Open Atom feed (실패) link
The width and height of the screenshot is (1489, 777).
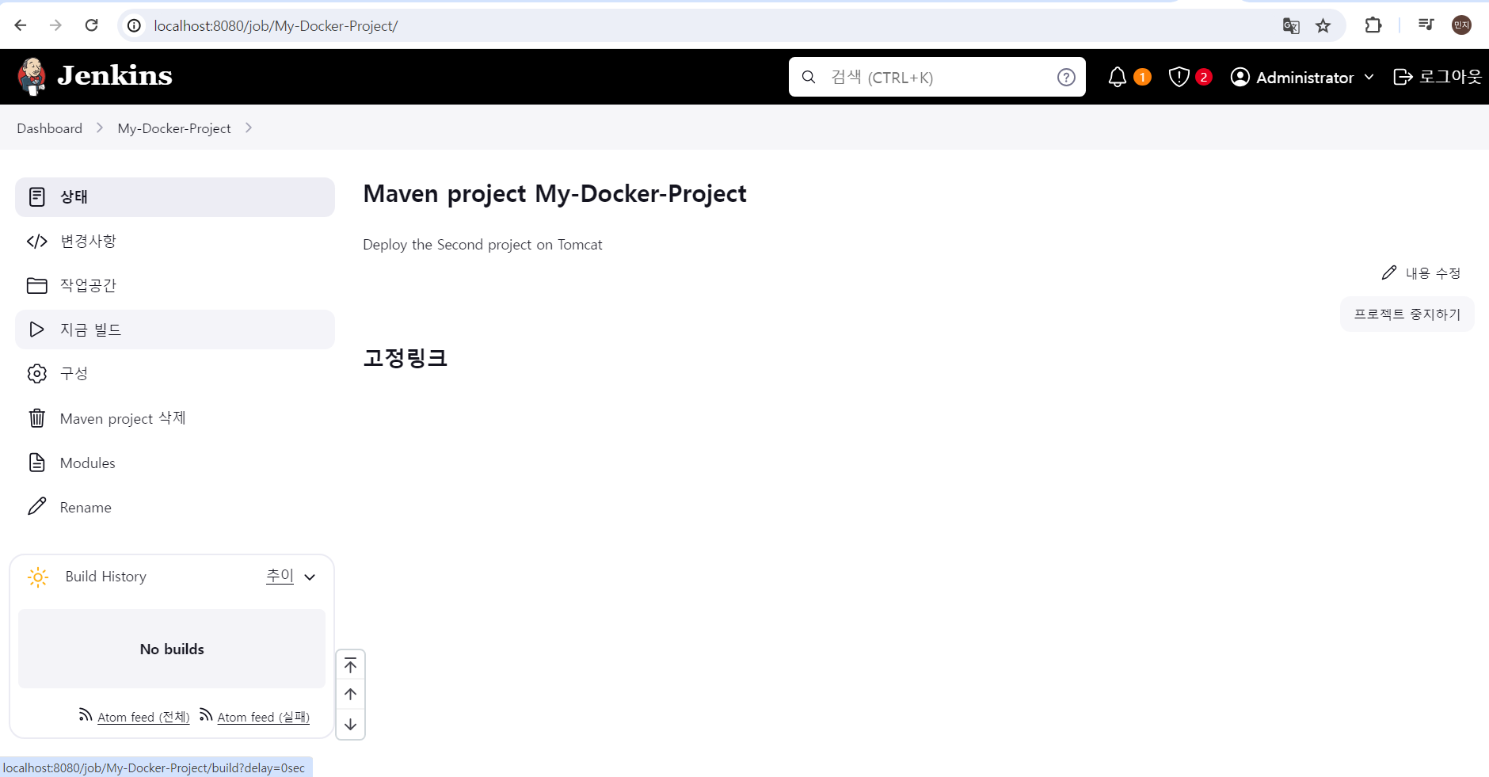[x=263, y=717]
